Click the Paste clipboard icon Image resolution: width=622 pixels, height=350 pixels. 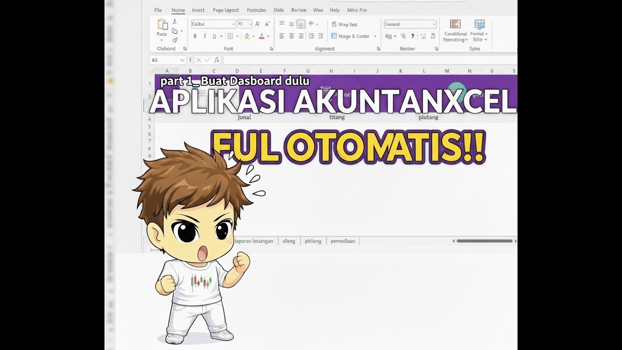[x=162, y=24]
